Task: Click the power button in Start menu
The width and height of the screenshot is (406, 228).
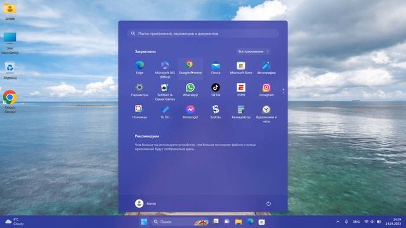Action: click(268, 203)
